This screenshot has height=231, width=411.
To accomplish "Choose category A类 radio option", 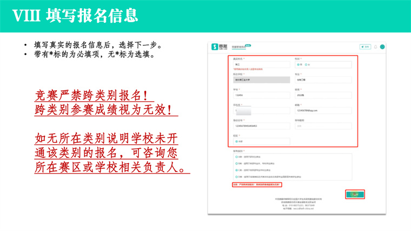I will tap(236, 158).
